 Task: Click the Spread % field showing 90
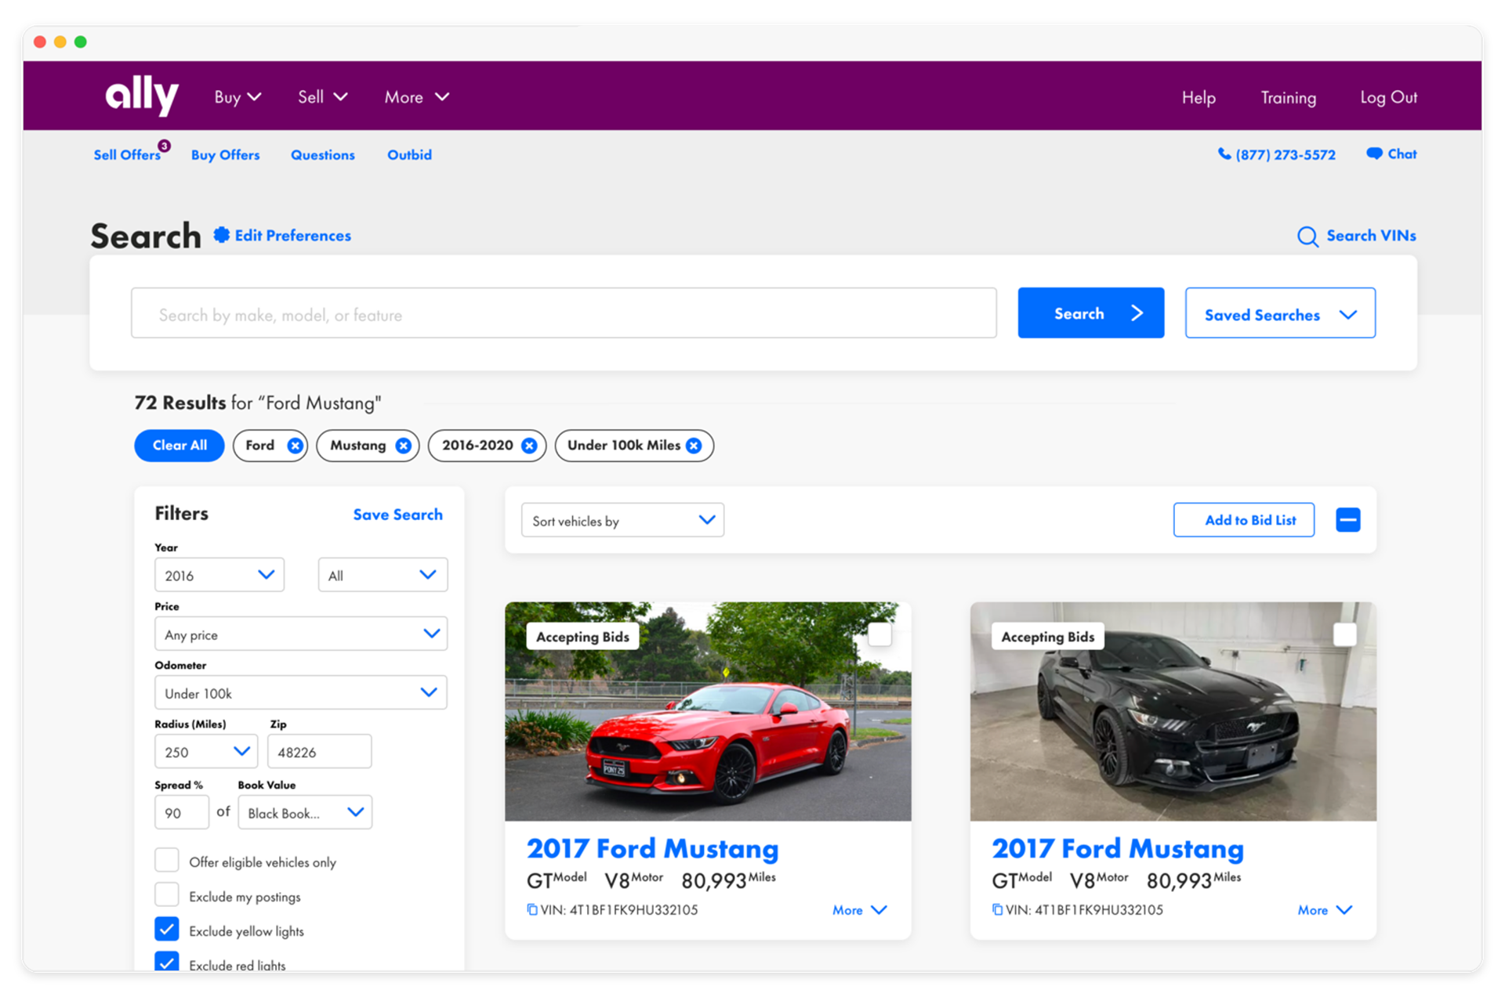click(x=182, y=812)
